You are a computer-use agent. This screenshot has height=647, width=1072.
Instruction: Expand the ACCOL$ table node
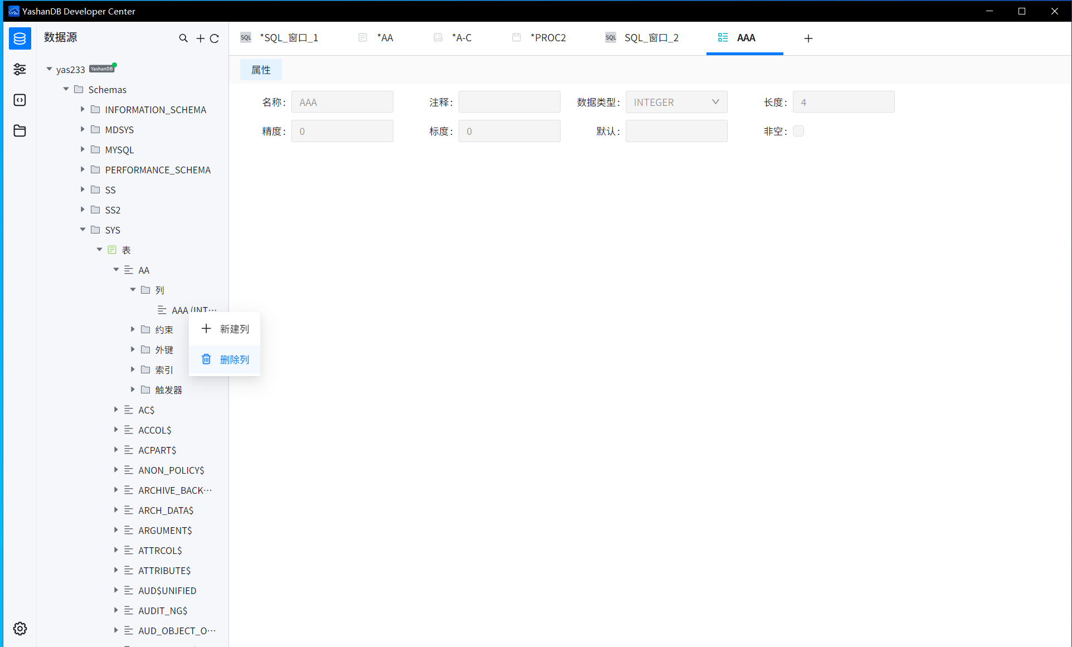(x=116, y=430)
